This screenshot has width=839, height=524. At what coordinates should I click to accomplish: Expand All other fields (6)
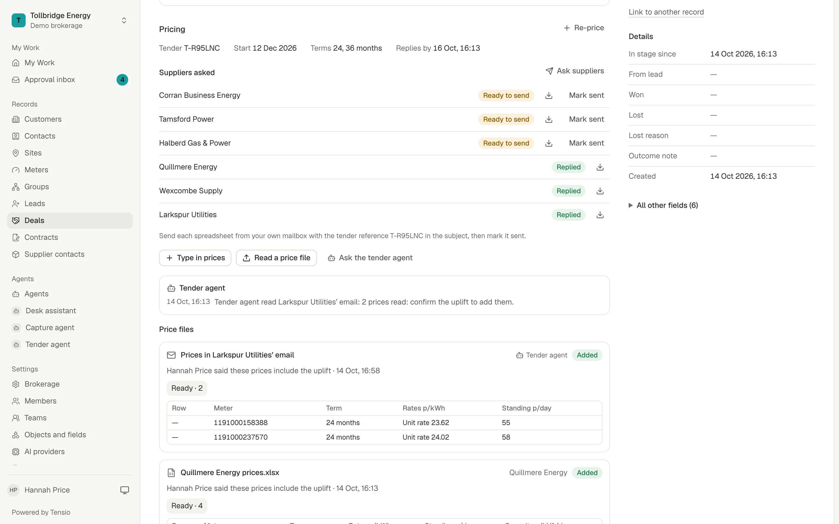point(663,205)
